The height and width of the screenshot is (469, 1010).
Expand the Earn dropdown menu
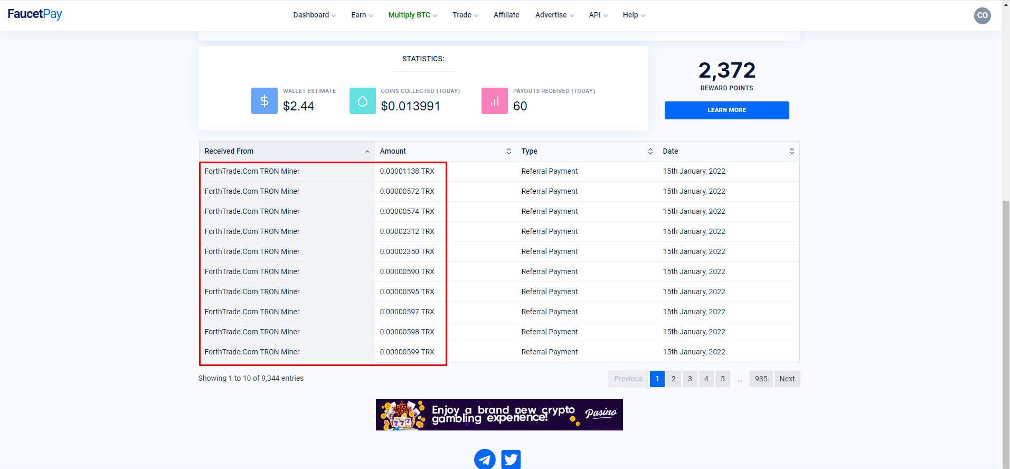362,15
